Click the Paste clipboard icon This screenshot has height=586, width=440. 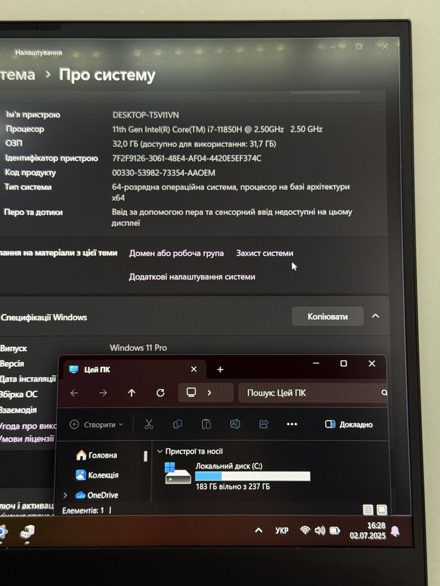point(207,424)
